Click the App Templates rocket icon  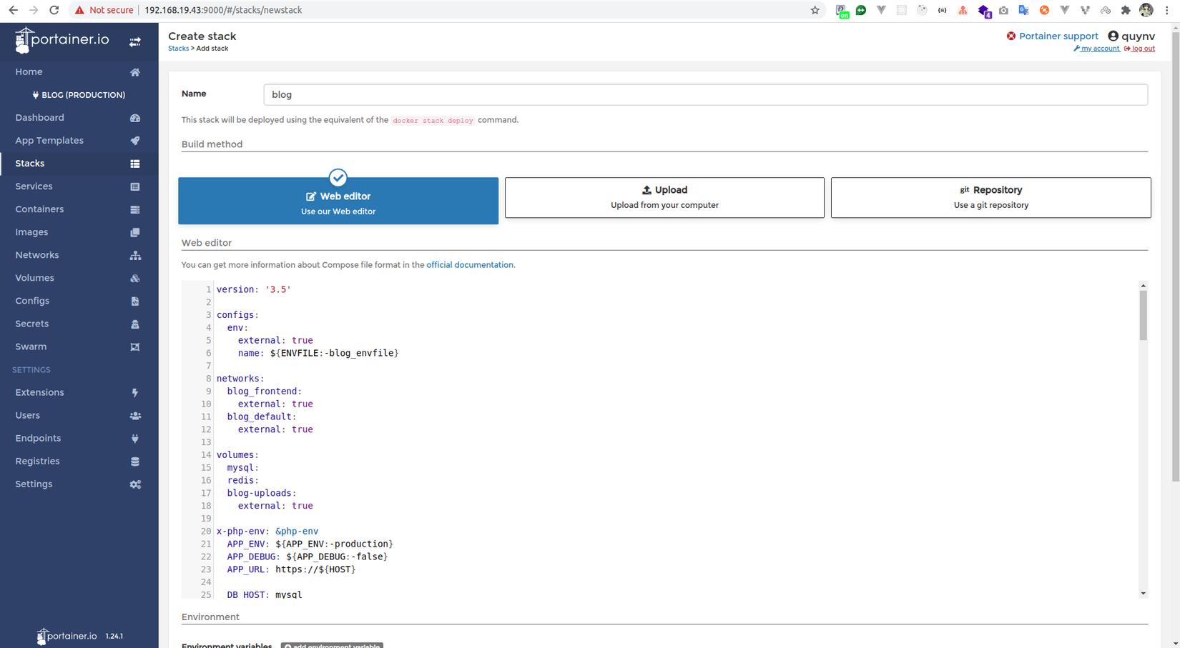coord(134,141)
